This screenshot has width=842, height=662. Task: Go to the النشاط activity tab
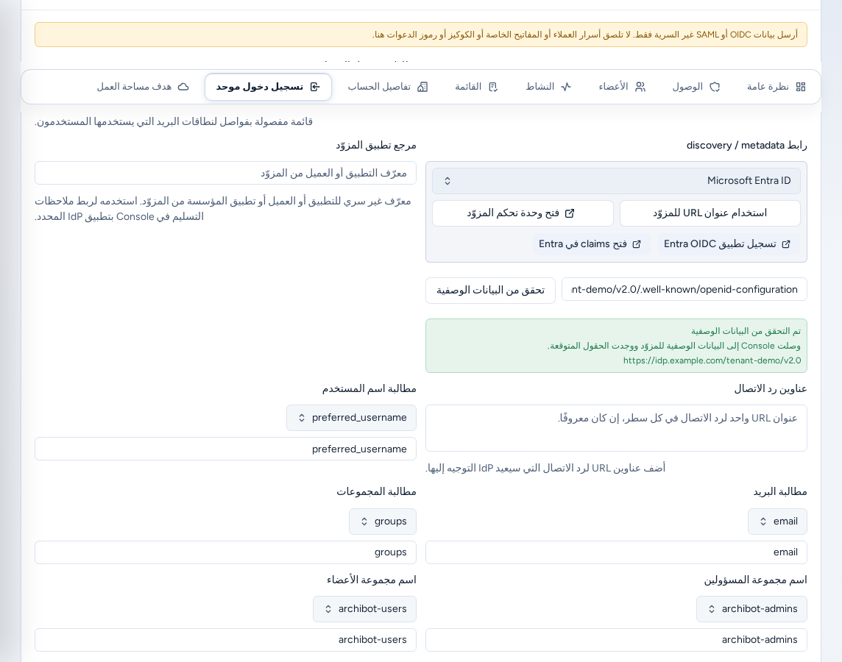coord(548,87)
